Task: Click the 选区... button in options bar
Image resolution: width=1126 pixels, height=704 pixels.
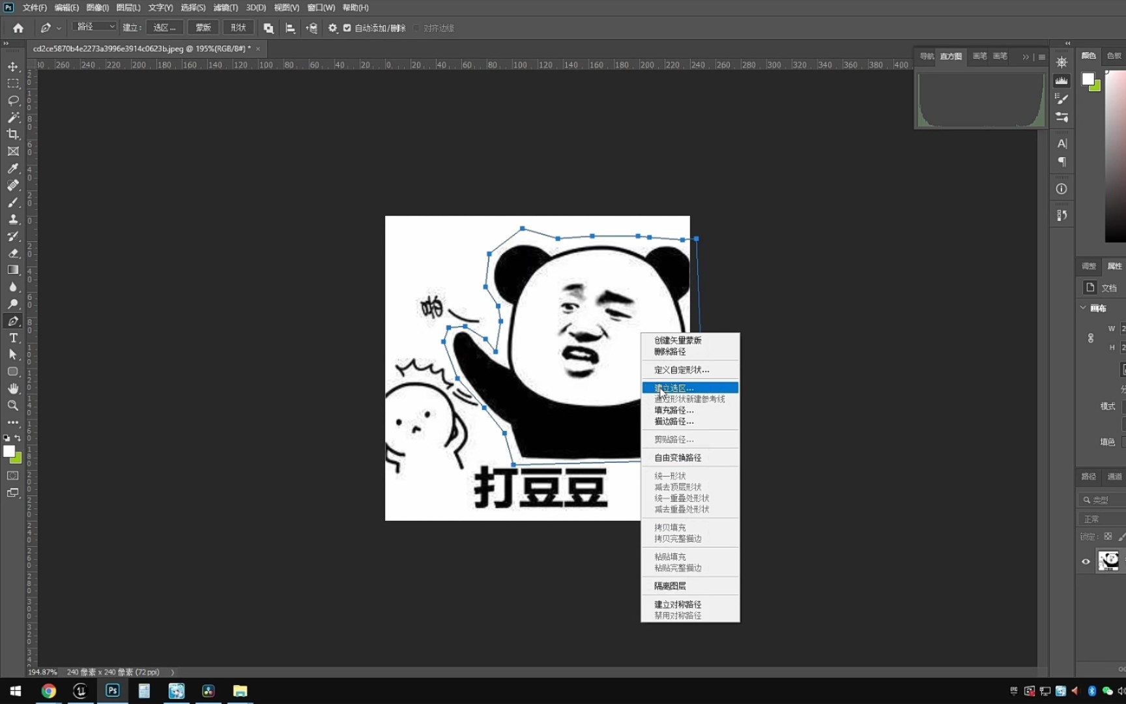Action: click(164, 27)
